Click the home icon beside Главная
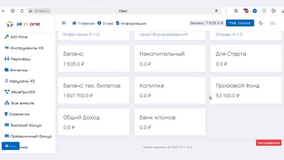 point(74,23)
